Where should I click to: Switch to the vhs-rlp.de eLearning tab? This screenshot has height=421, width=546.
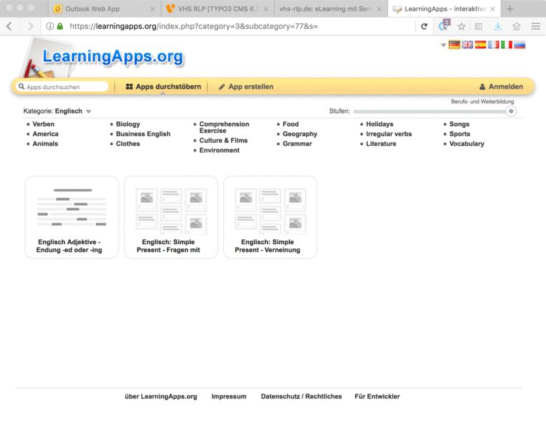coord(331,9)
